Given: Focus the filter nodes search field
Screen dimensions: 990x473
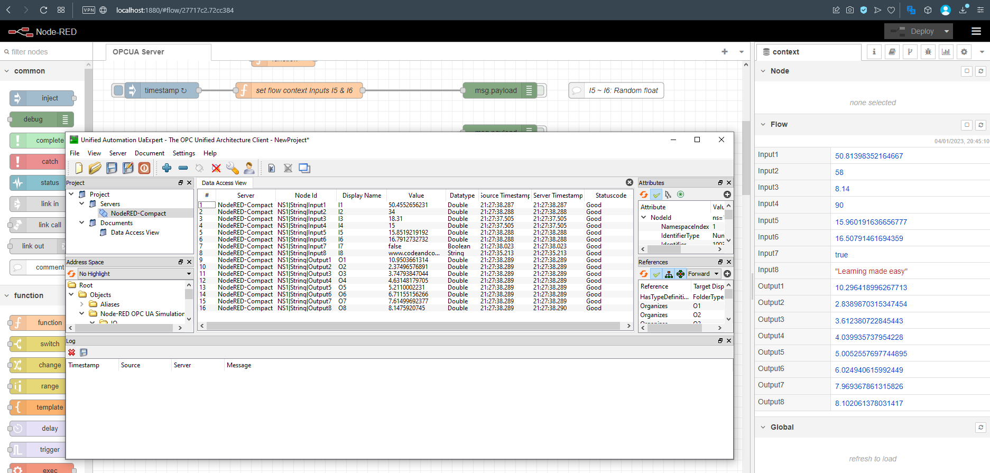Looking at the screenshot, I should click(x=47, y=52).
